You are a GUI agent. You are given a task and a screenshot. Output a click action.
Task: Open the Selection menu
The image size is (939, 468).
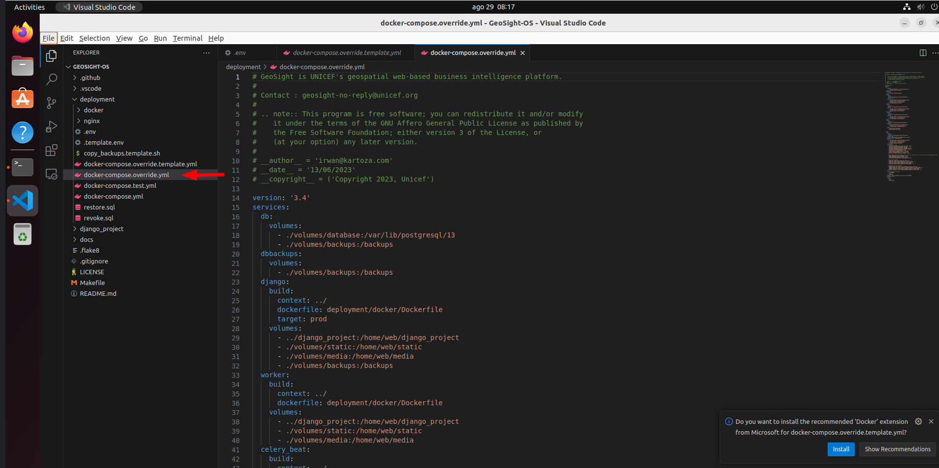tap(95, 38)
